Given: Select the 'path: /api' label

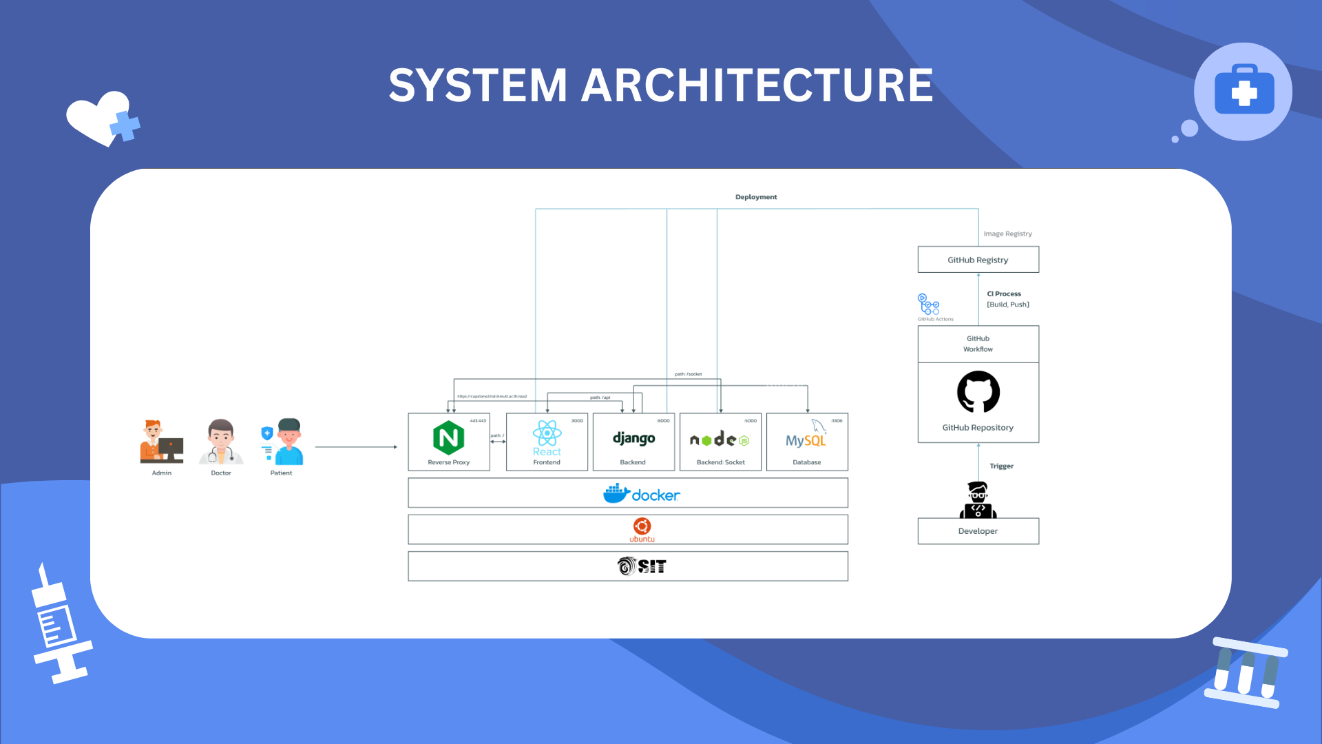Looking at the screenshot, I should pyautogui.click(x=600, y=397).
